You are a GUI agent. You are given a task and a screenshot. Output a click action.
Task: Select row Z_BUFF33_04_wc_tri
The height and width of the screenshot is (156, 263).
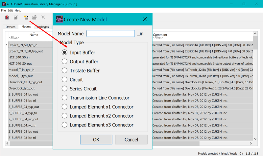coord(22,126)
